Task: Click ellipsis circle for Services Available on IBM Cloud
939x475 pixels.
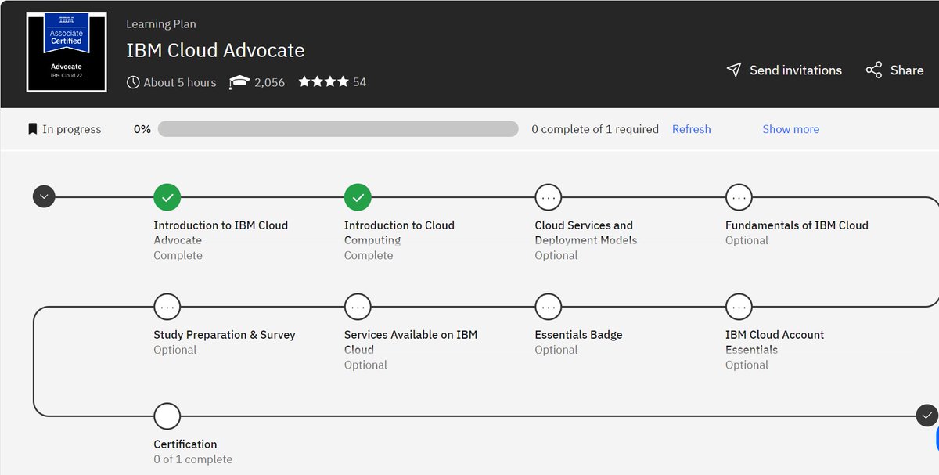Action: (x=358, y=307)
